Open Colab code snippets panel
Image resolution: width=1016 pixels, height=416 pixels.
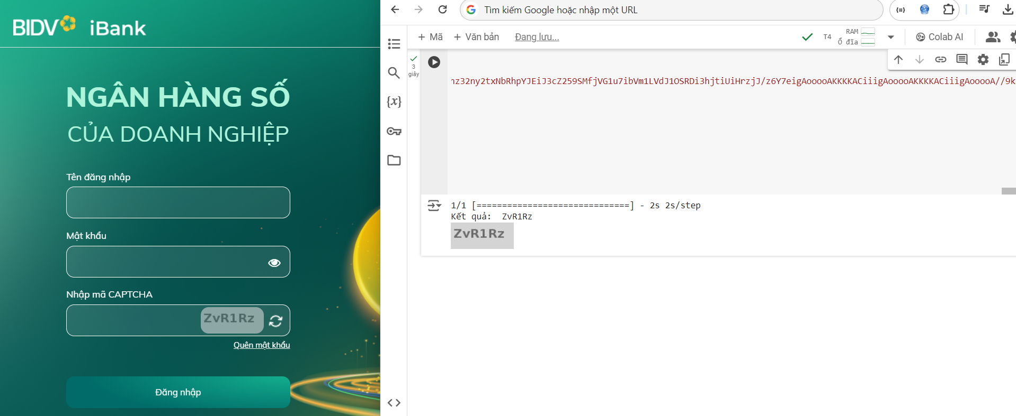pyautogui.click(x=394, y=403)
